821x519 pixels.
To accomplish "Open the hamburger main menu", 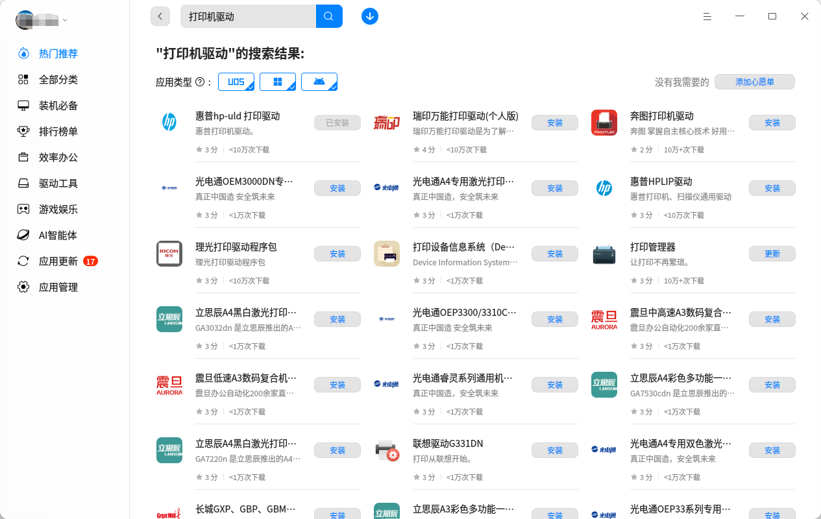I will [707, 16].
